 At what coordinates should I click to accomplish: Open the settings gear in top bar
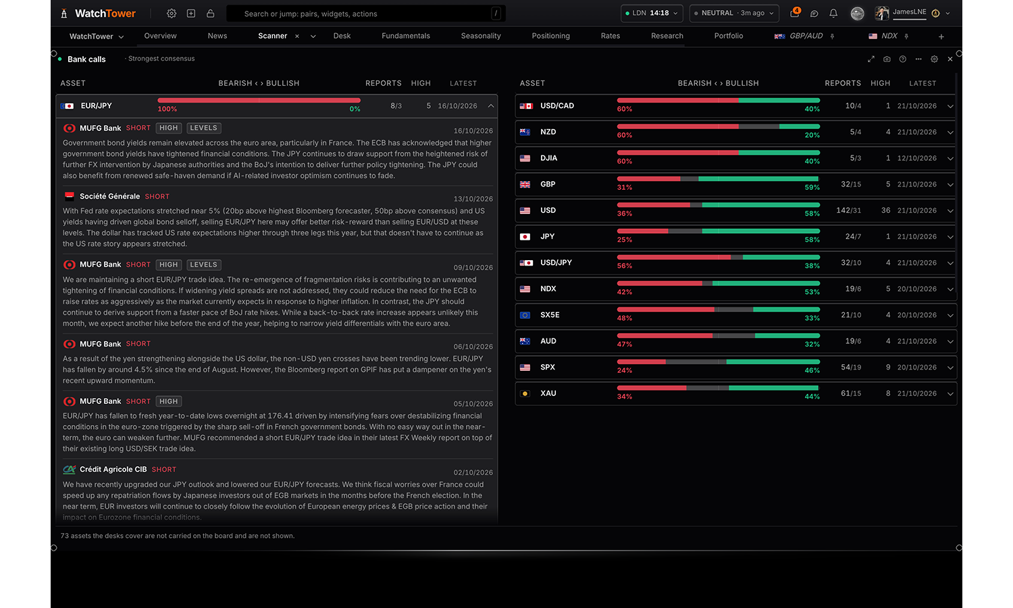pos(172,14)
